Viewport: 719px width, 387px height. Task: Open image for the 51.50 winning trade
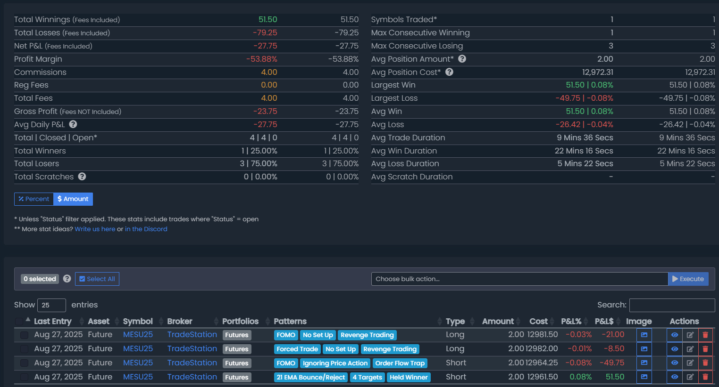tap(644, 377)
